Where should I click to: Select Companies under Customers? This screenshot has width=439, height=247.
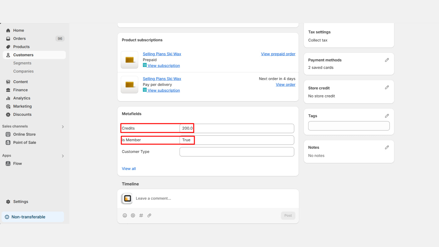pos(23,71)
